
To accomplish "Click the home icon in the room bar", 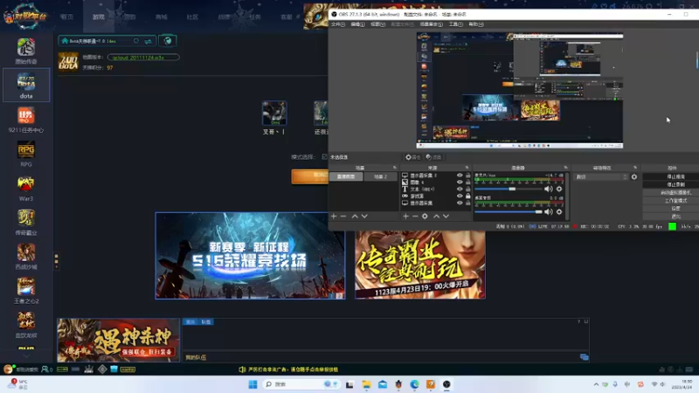I will 65,41.
